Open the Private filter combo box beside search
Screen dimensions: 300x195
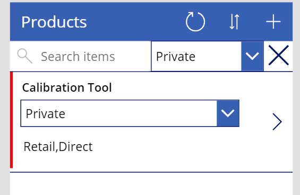pyautogui.click(x=208, y=56)
